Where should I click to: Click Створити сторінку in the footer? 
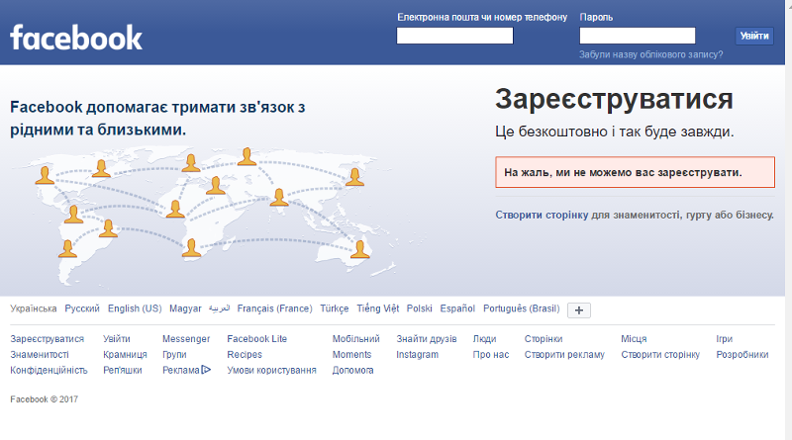[660, 355]
